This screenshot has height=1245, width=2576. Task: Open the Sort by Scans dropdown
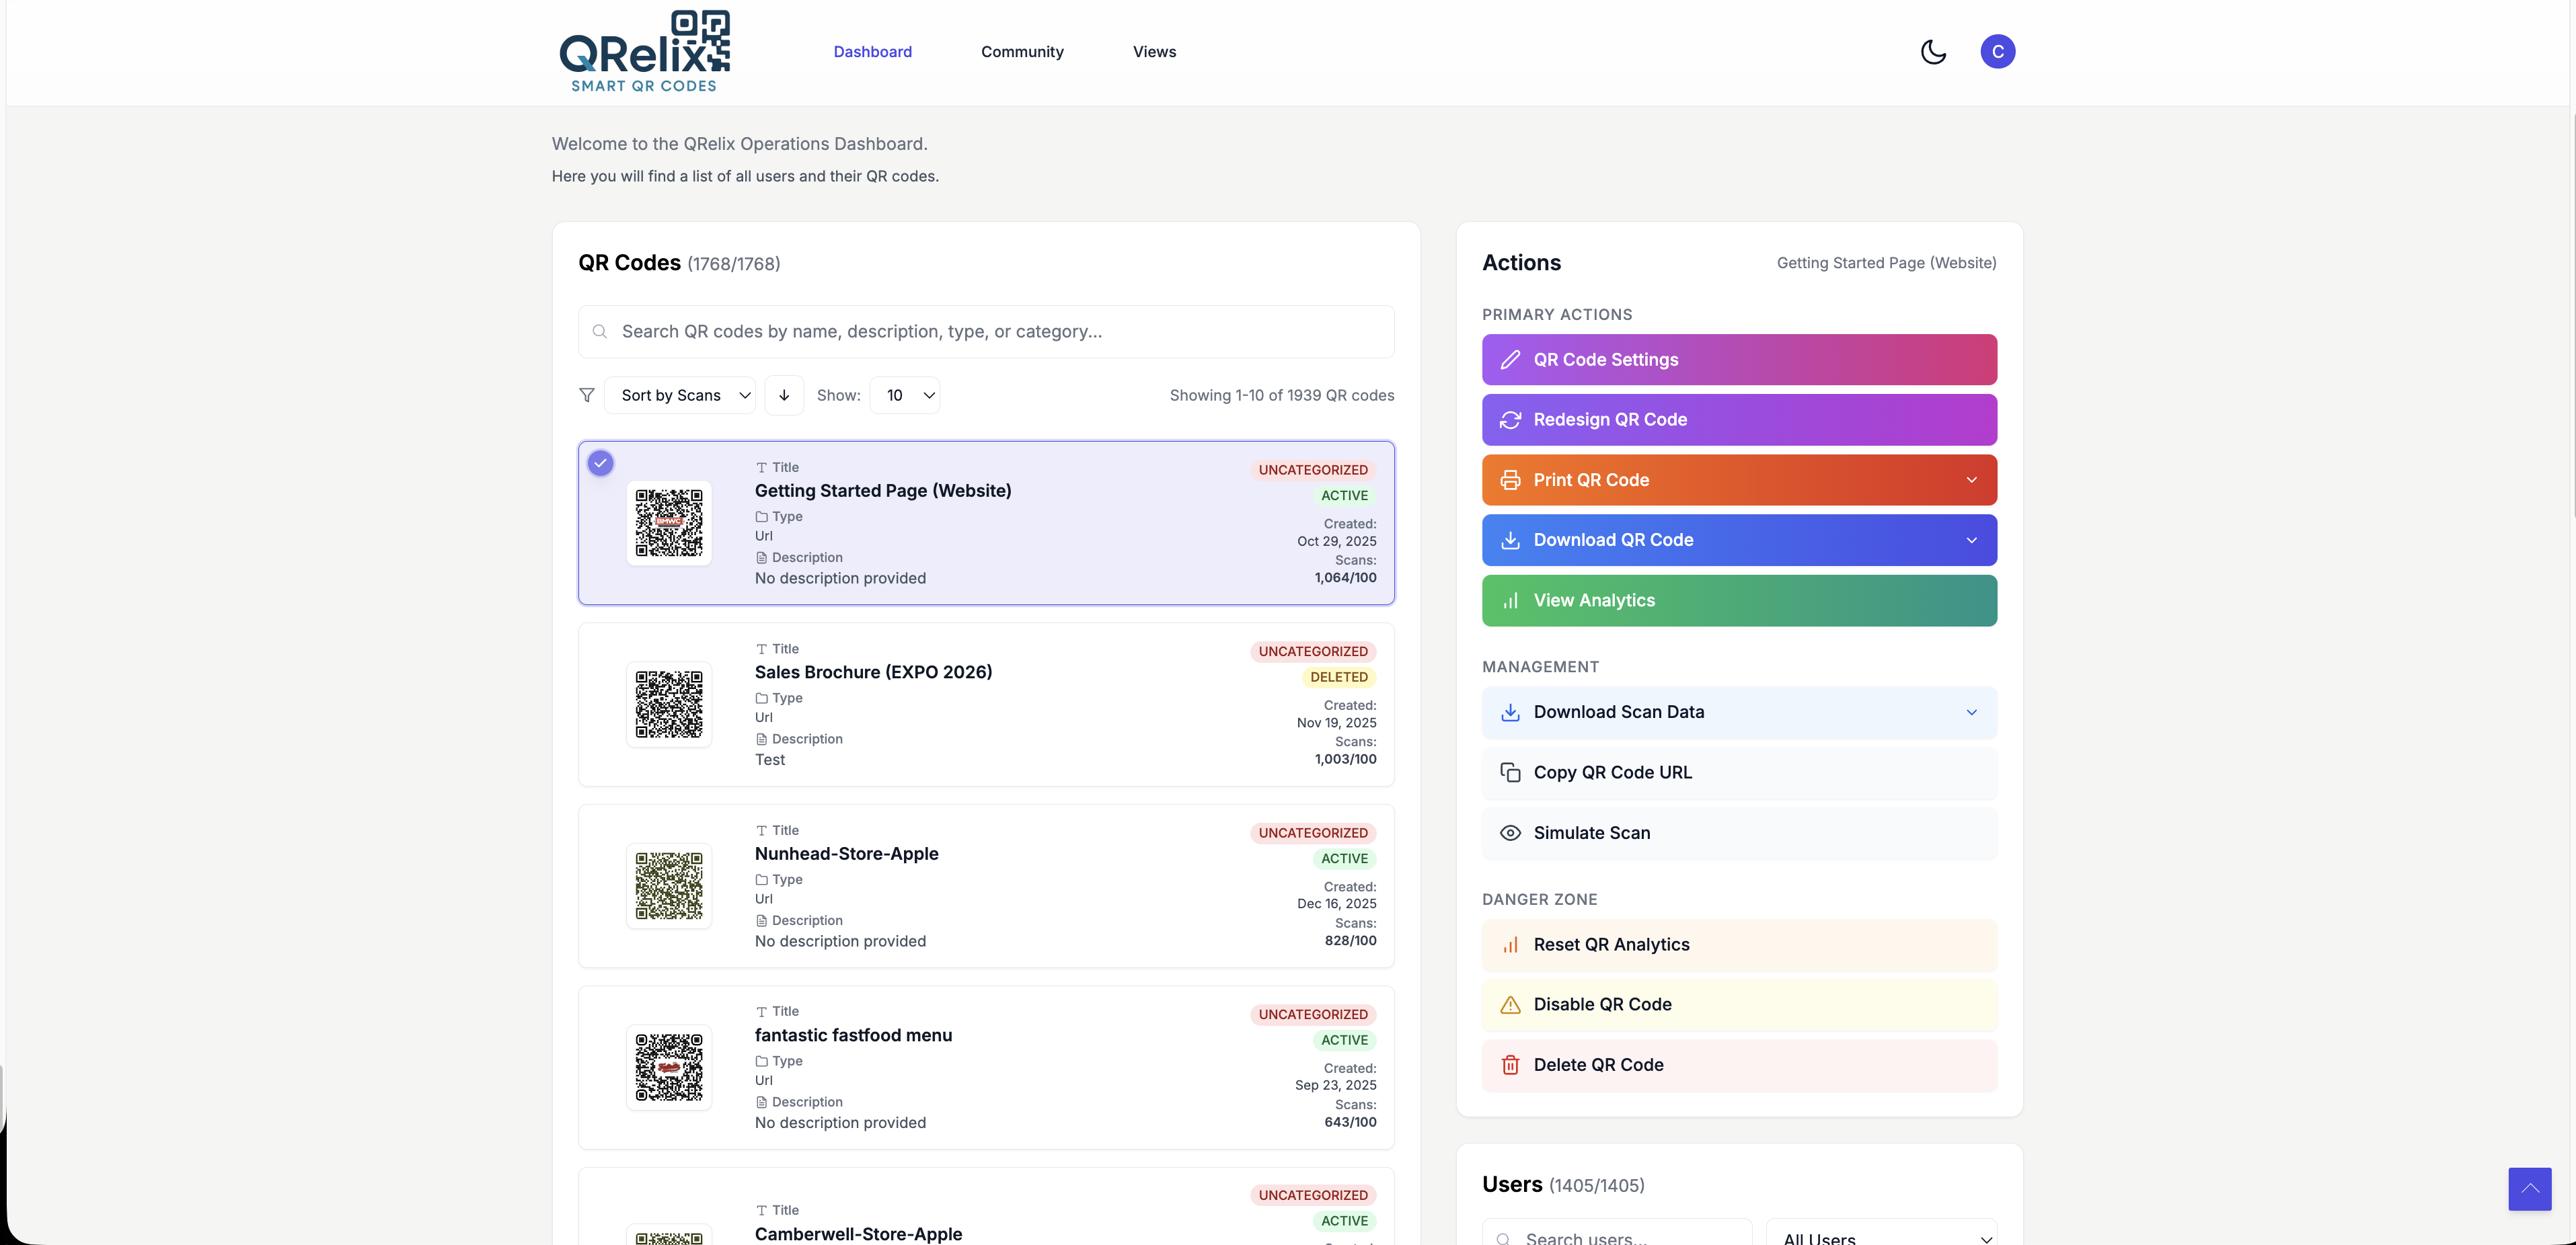click(681, 395)
